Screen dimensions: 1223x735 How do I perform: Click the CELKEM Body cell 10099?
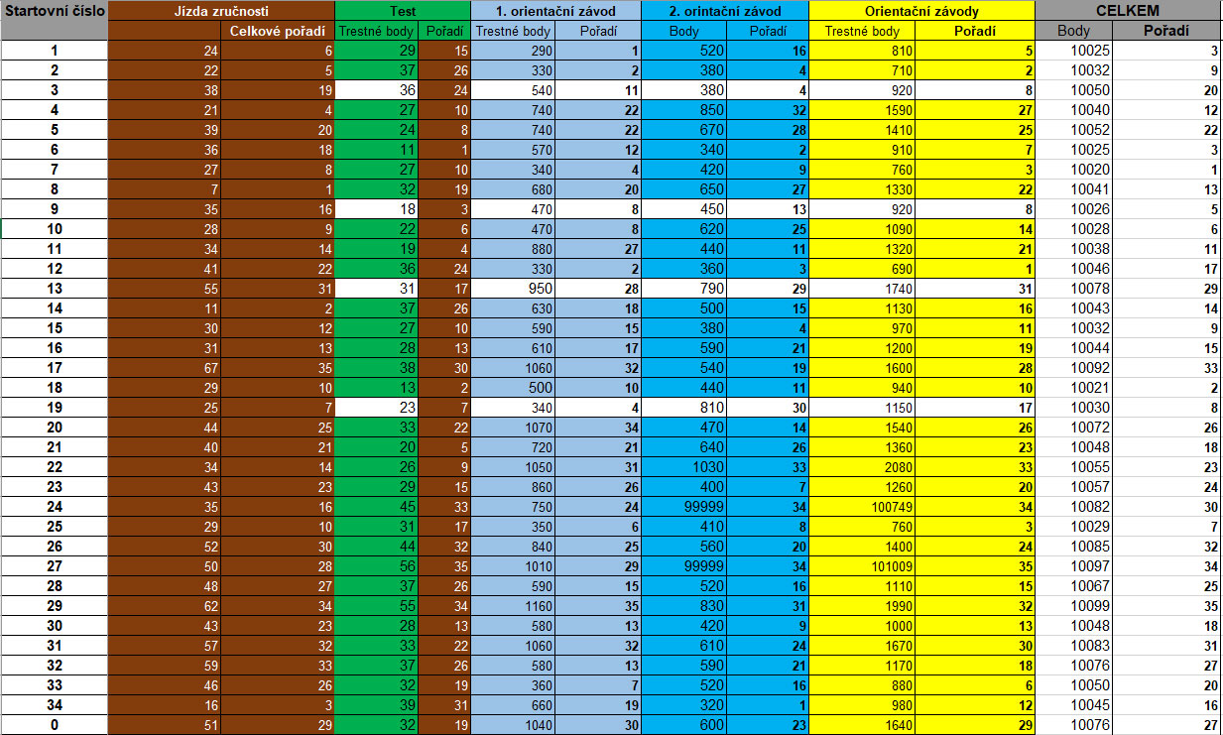click(x=1074, y=604)
